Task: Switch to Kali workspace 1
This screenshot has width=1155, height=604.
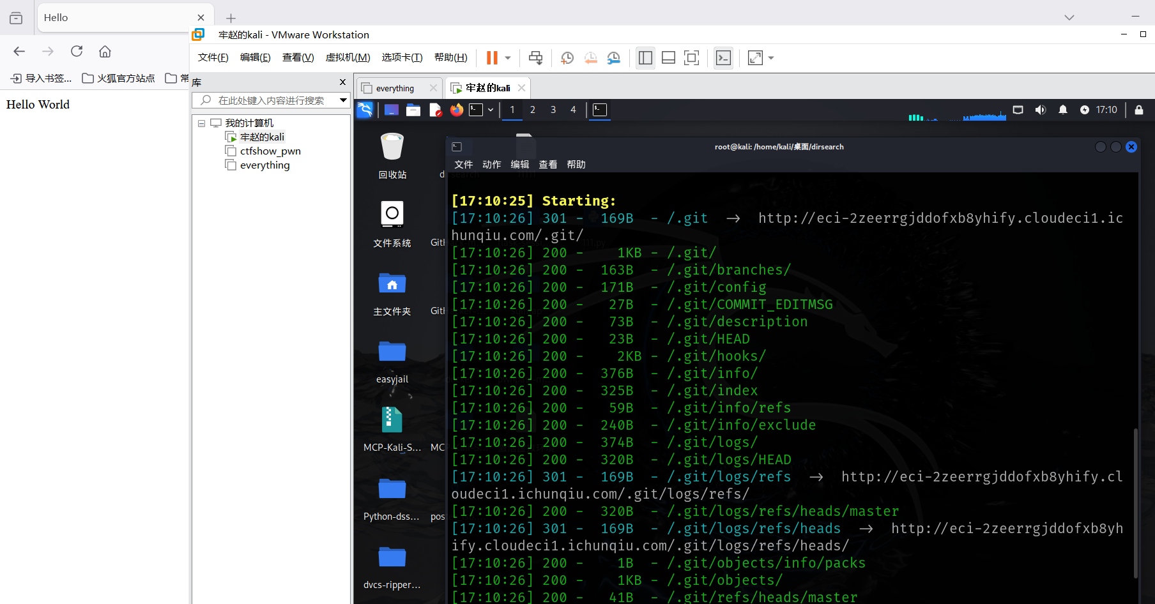Action: pyautogui.click(x=512, y=110)
